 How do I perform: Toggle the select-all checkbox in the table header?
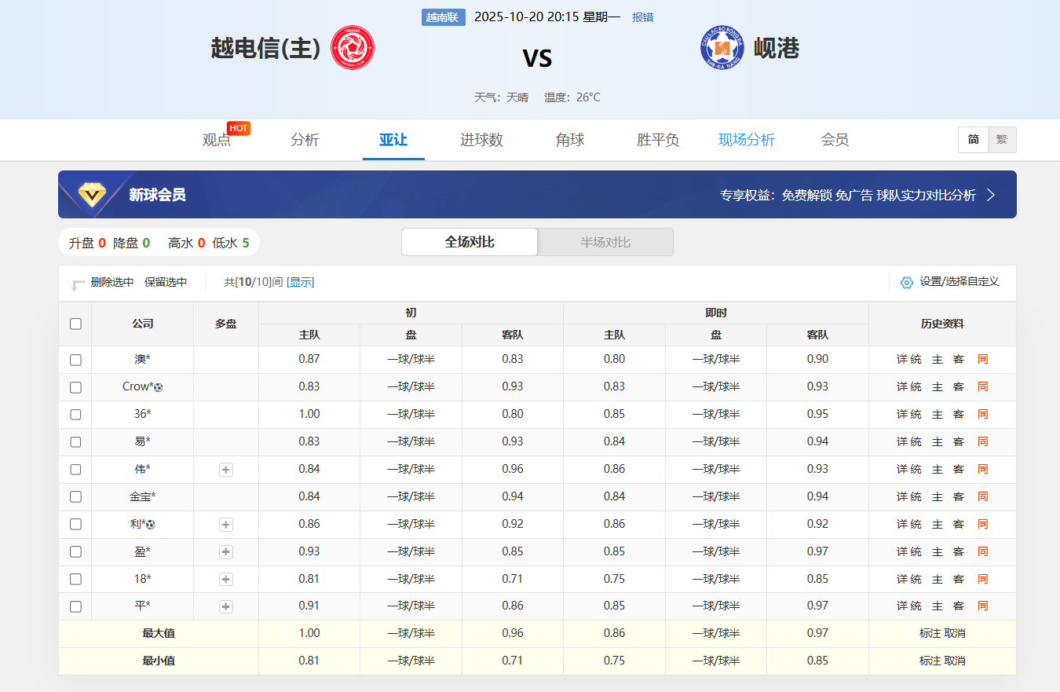(75, 324)
